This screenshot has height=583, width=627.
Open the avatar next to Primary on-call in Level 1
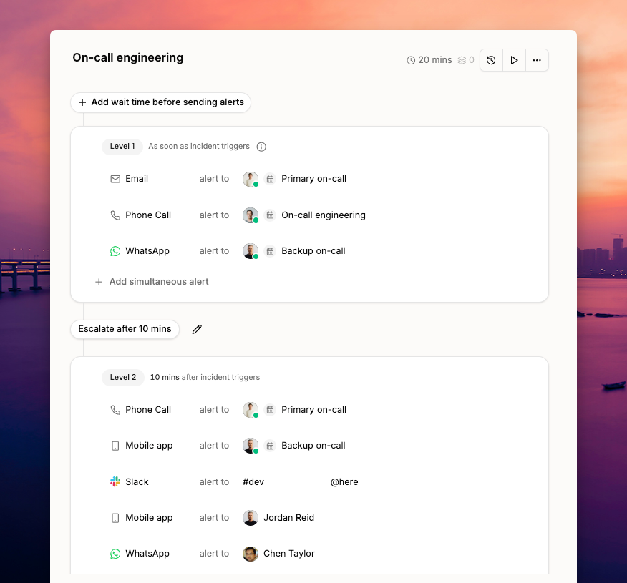pos(251,179)
